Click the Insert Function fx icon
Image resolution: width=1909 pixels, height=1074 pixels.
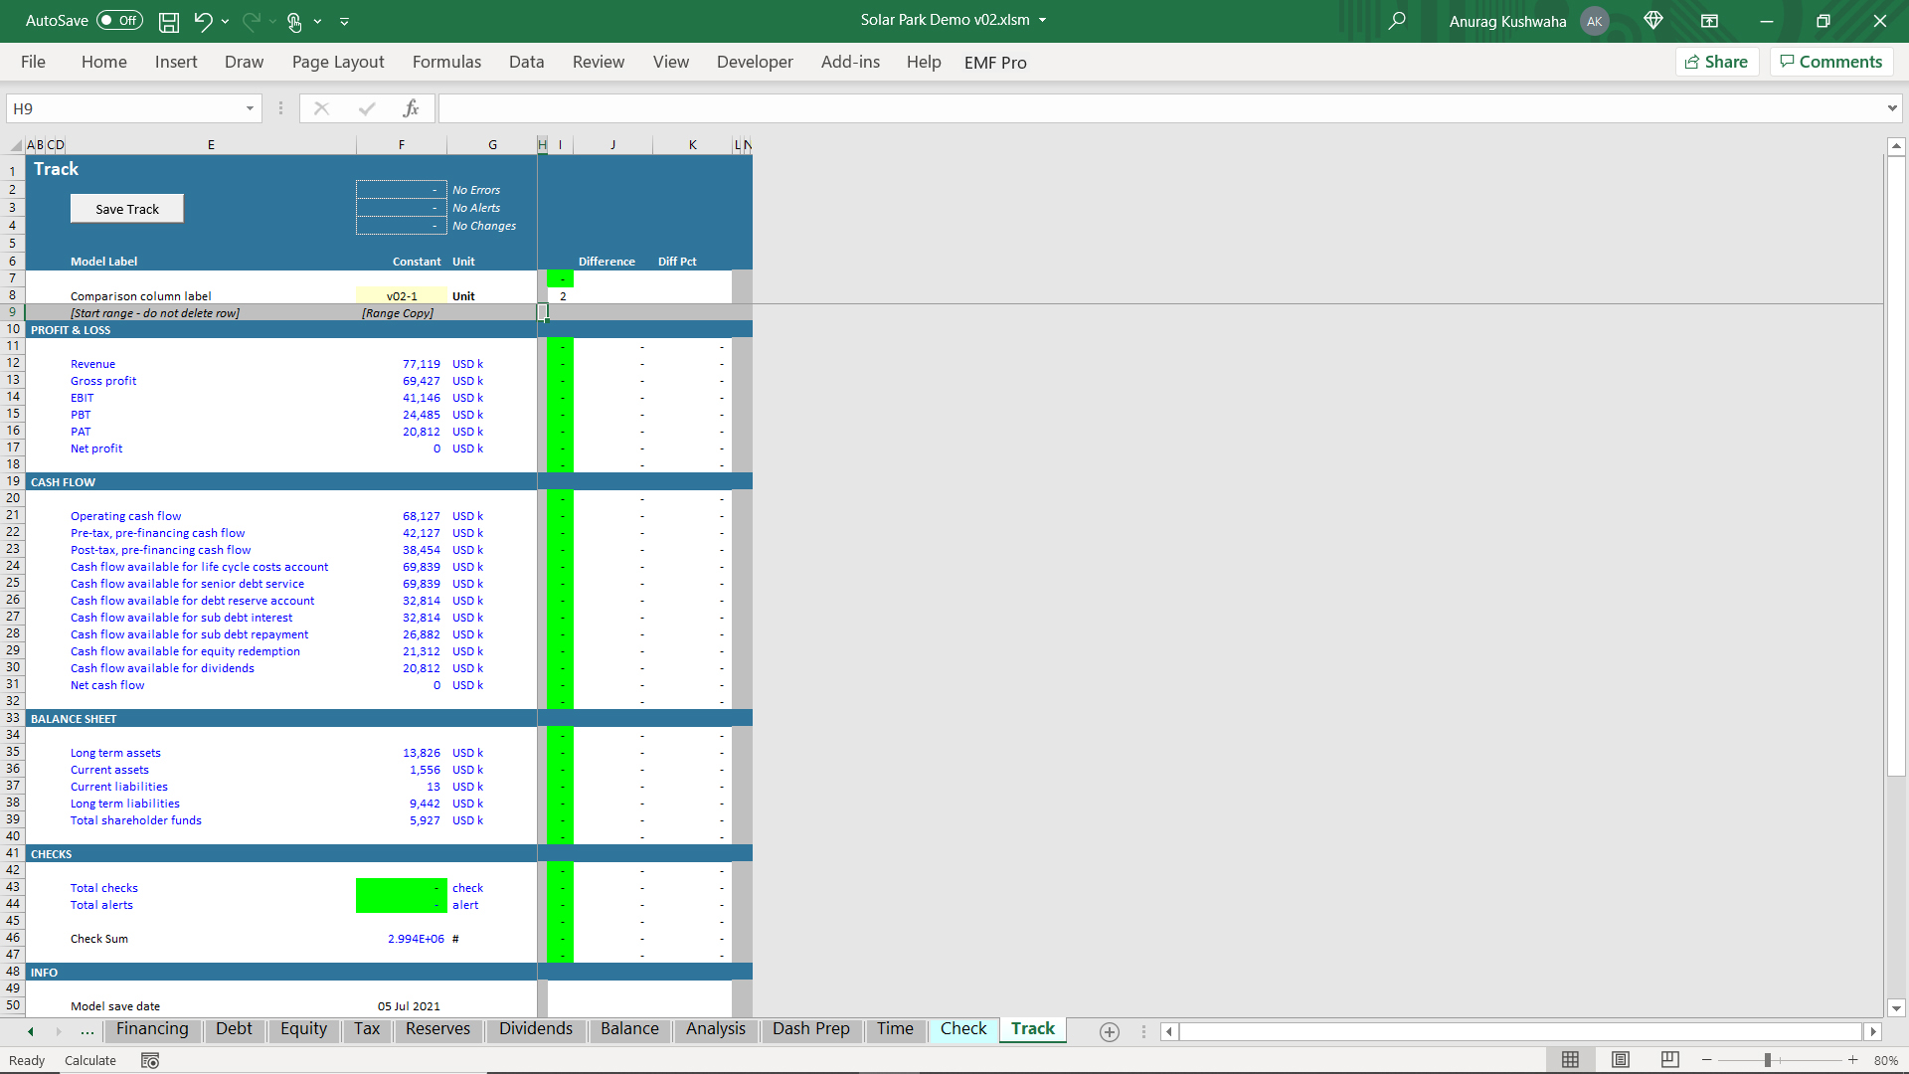(x=411, y=108)
